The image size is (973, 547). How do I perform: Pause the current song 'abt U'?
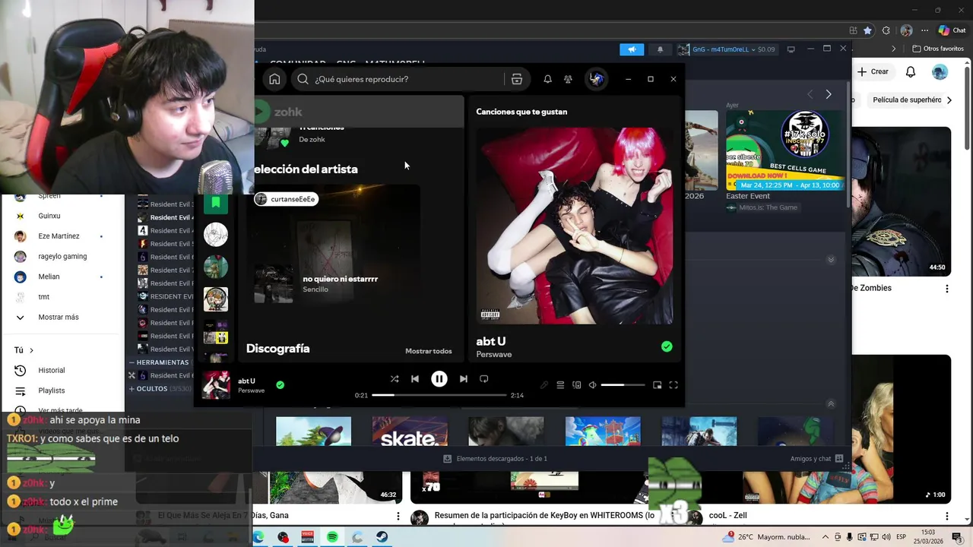[x=439, y=378]
